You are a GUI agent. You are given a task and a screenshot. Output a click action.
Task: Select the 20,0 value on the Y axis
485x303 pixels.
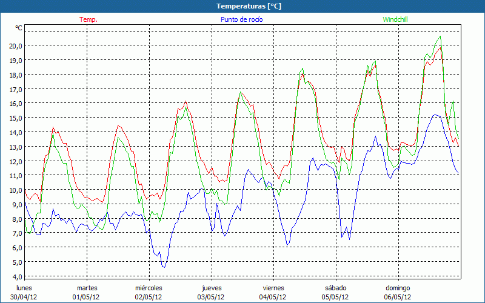coord(16,45)
